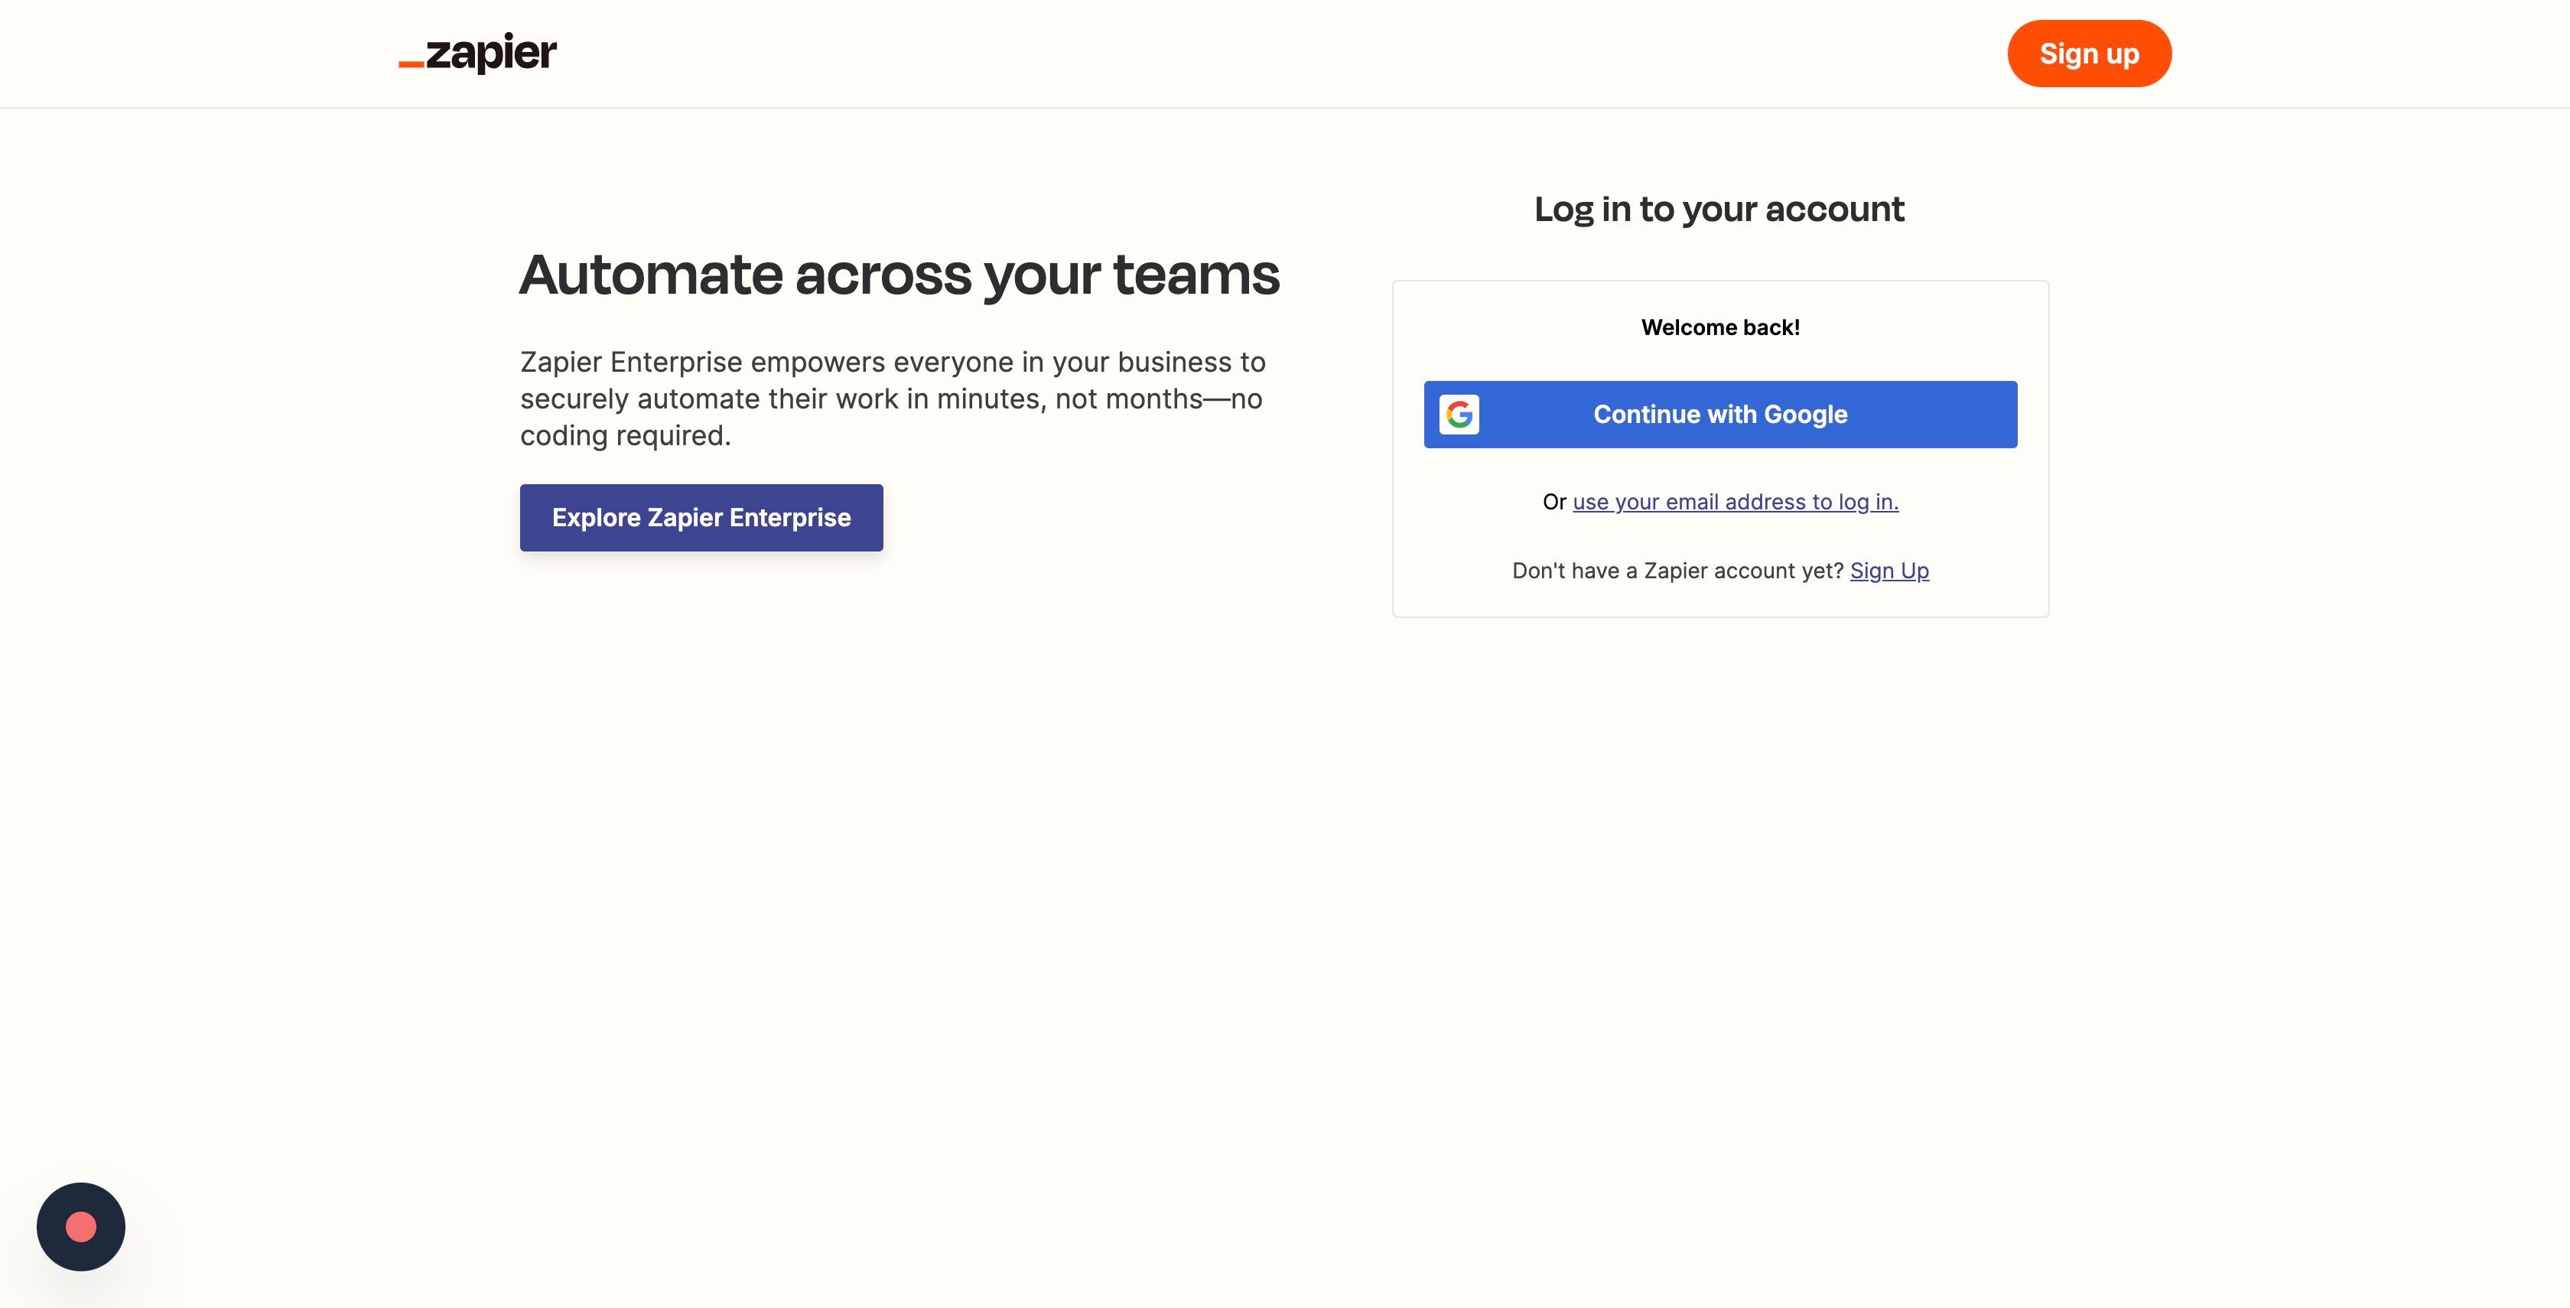Click the word 'account' in login heading
This screenshot has height=1308, width=2570.
[x=1833, y=210]
